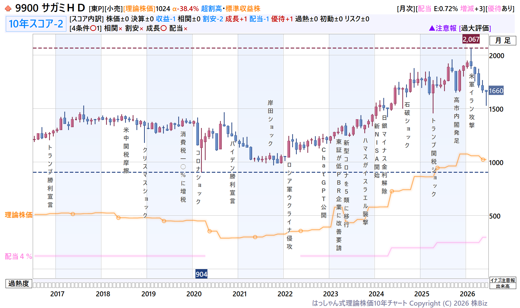Click the ハマスがイスラエル襲撃 event annotation
This screenshot has height=308, width=520.
365,181
